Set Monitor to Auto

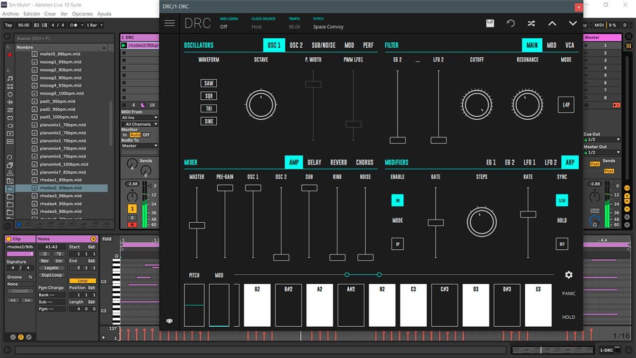135,135
